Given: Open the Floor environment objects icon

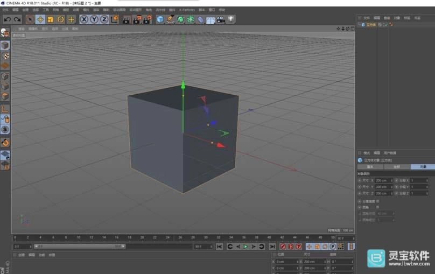Looking at the screenshot, I should click(x=211, y=20).
